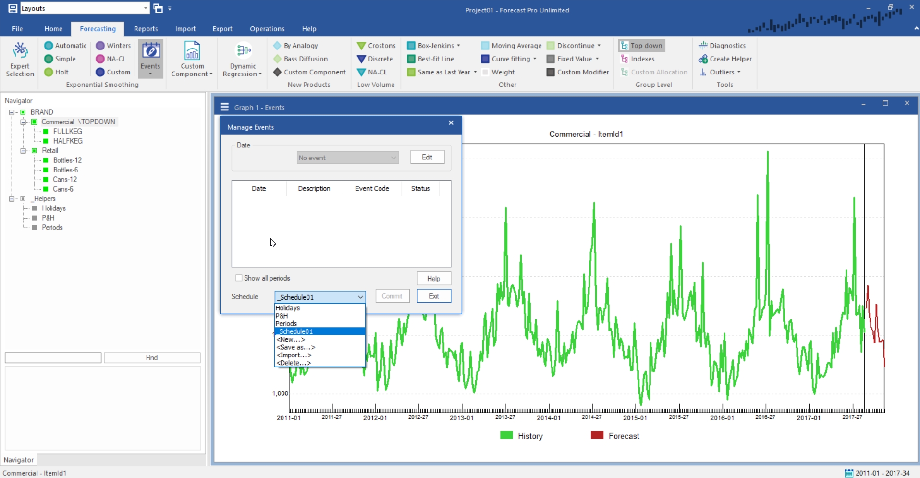Screen dimensions: 920x478
Task: Select Holidays in the schedule list
Action: (x=319, y=308)
